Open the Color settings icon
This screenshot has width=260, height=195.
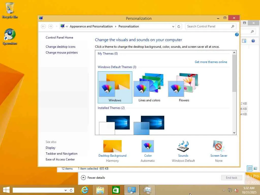[148, 146]
